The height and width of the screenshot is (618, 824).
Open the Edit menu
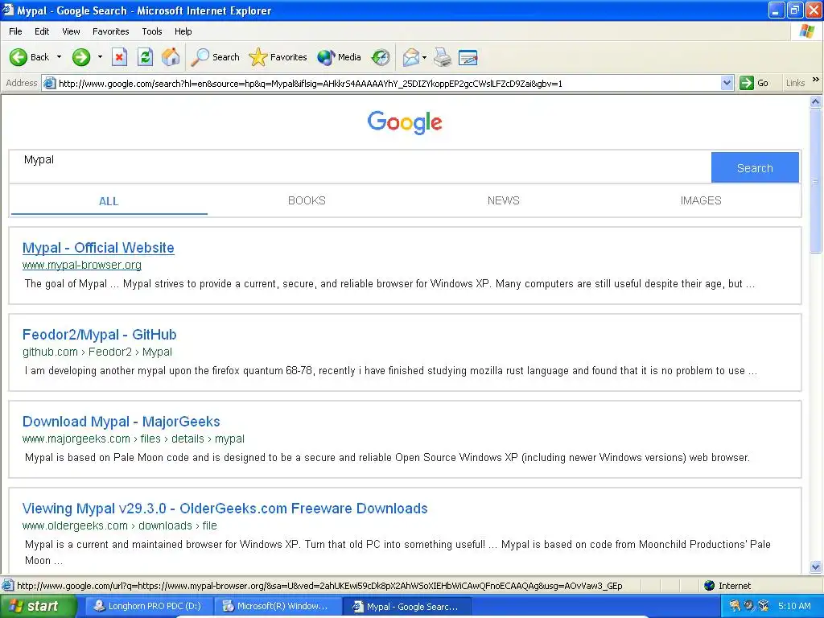point(42,31)
